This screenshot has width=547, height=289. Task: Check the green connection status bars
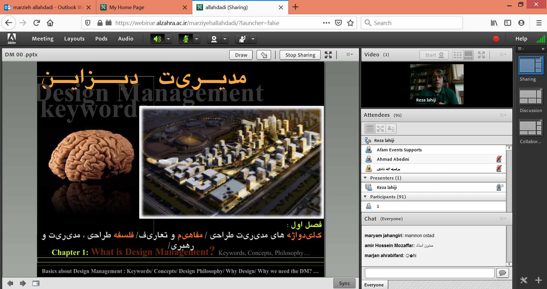coord(540,39)
